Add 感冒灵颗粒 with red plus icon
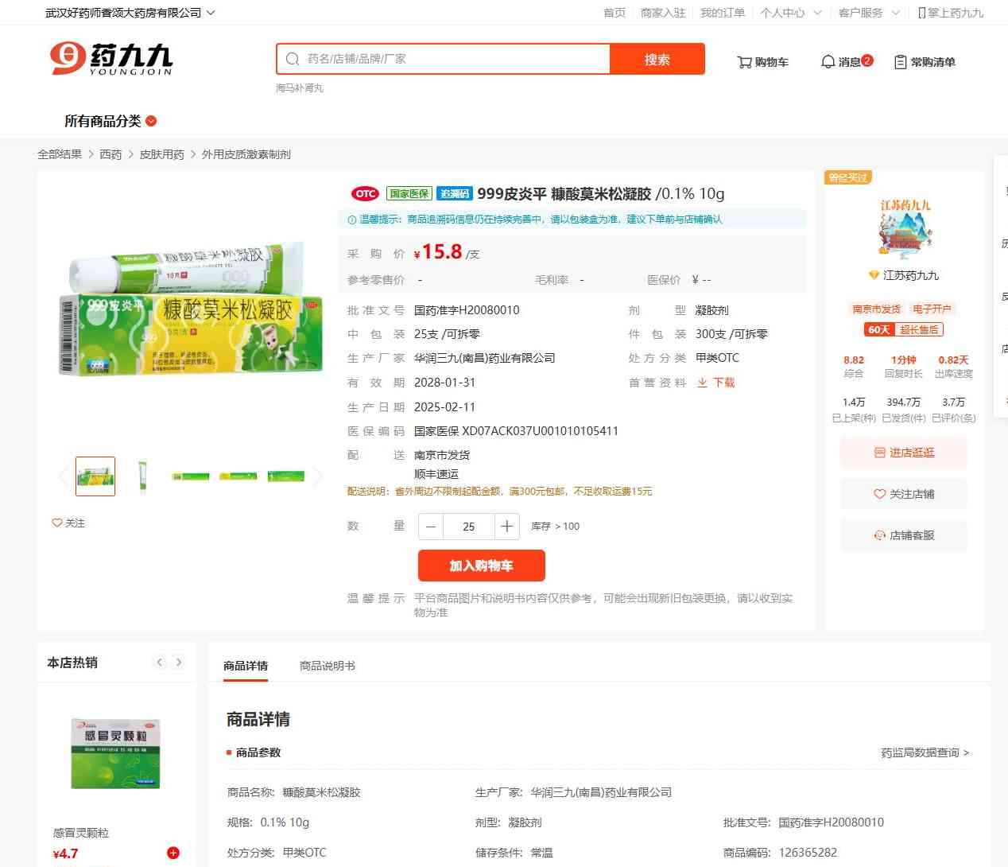The height and width of the screenshot is (867, 1008). point(173,853)
